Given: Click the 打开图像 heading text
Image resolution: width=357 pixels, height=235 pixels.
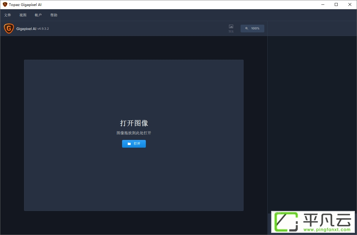Looking at the screenshot, I should tap(134, 123).
